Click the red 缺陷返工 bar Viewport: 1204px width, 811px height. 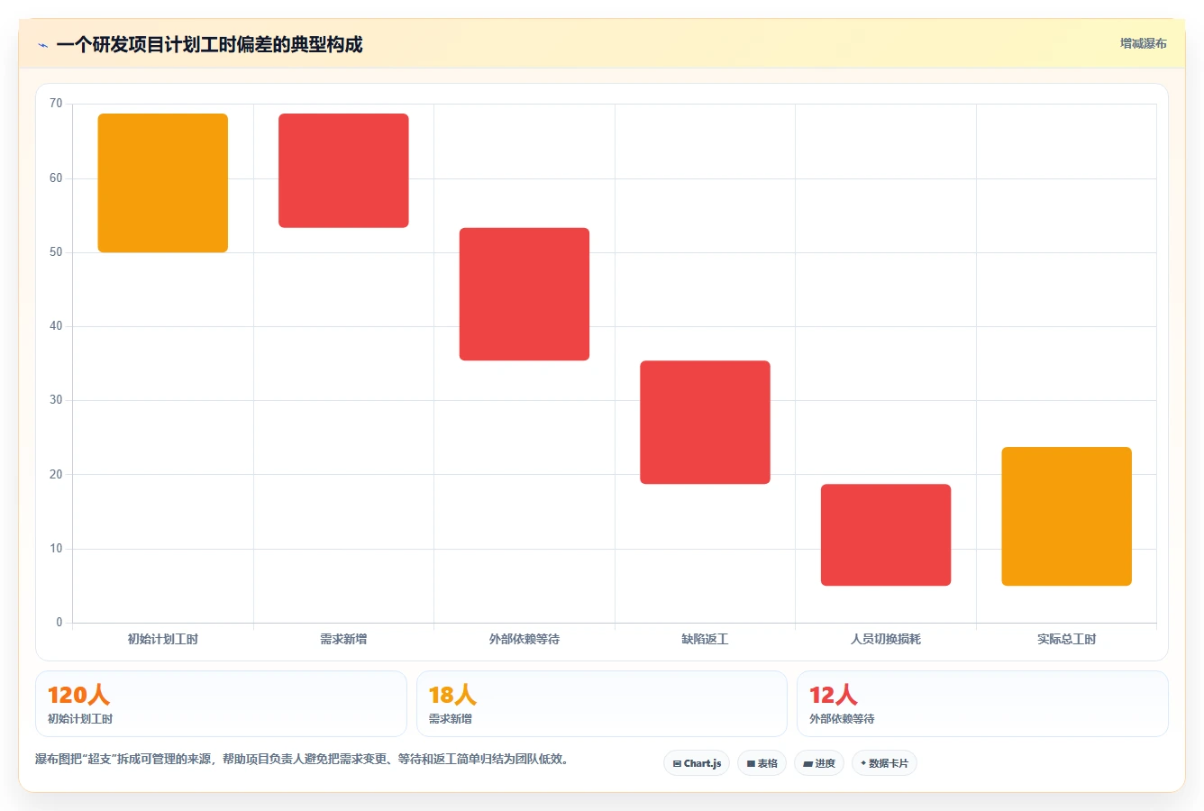click(705, 423)
